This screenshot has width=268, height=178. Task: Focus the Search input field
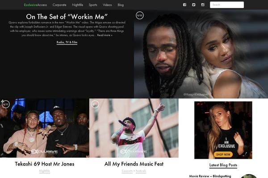pos(227,5)
